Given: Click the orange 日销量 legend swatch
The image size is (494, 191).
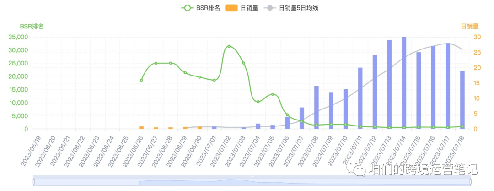Looking at the screenshot, I should coord(231,8).
